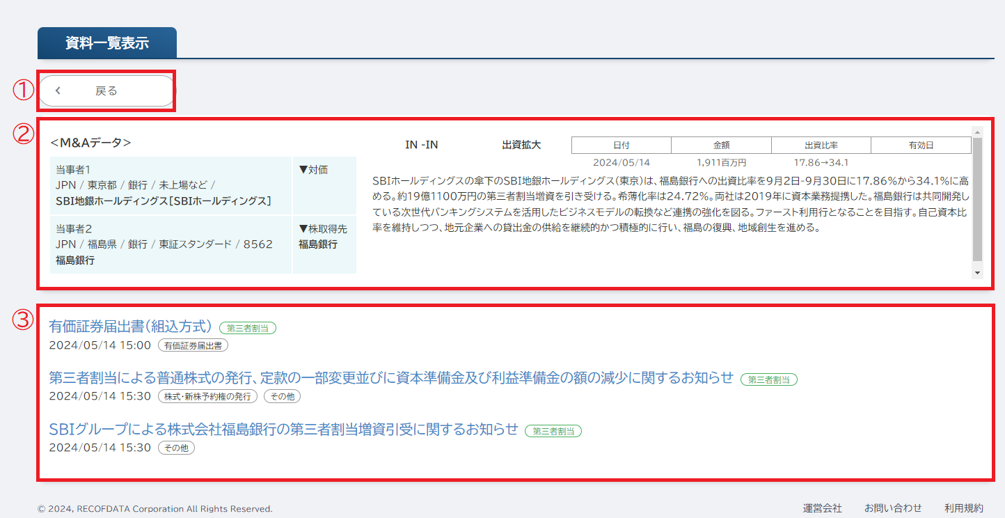This screenshot has width=1005, height=518.
Task: Open 有価証券届出書(組込方式) document link
Action: [130, 327]
